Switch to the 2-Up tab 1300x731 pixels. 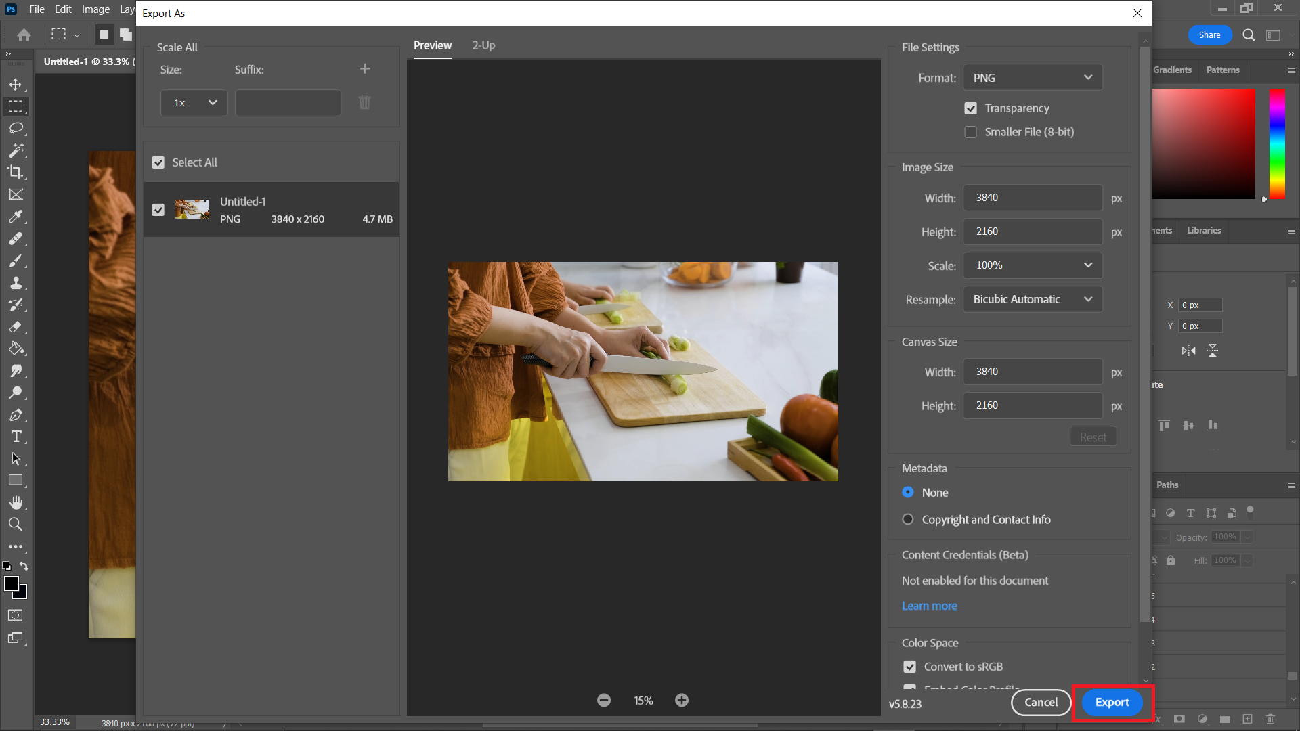[483, 45]
